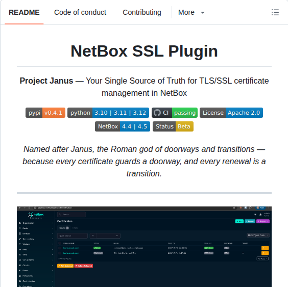Screen dimensions: 288x287
Task: Open the NetBox certificates screenshot image
Action: pos(144,246)
